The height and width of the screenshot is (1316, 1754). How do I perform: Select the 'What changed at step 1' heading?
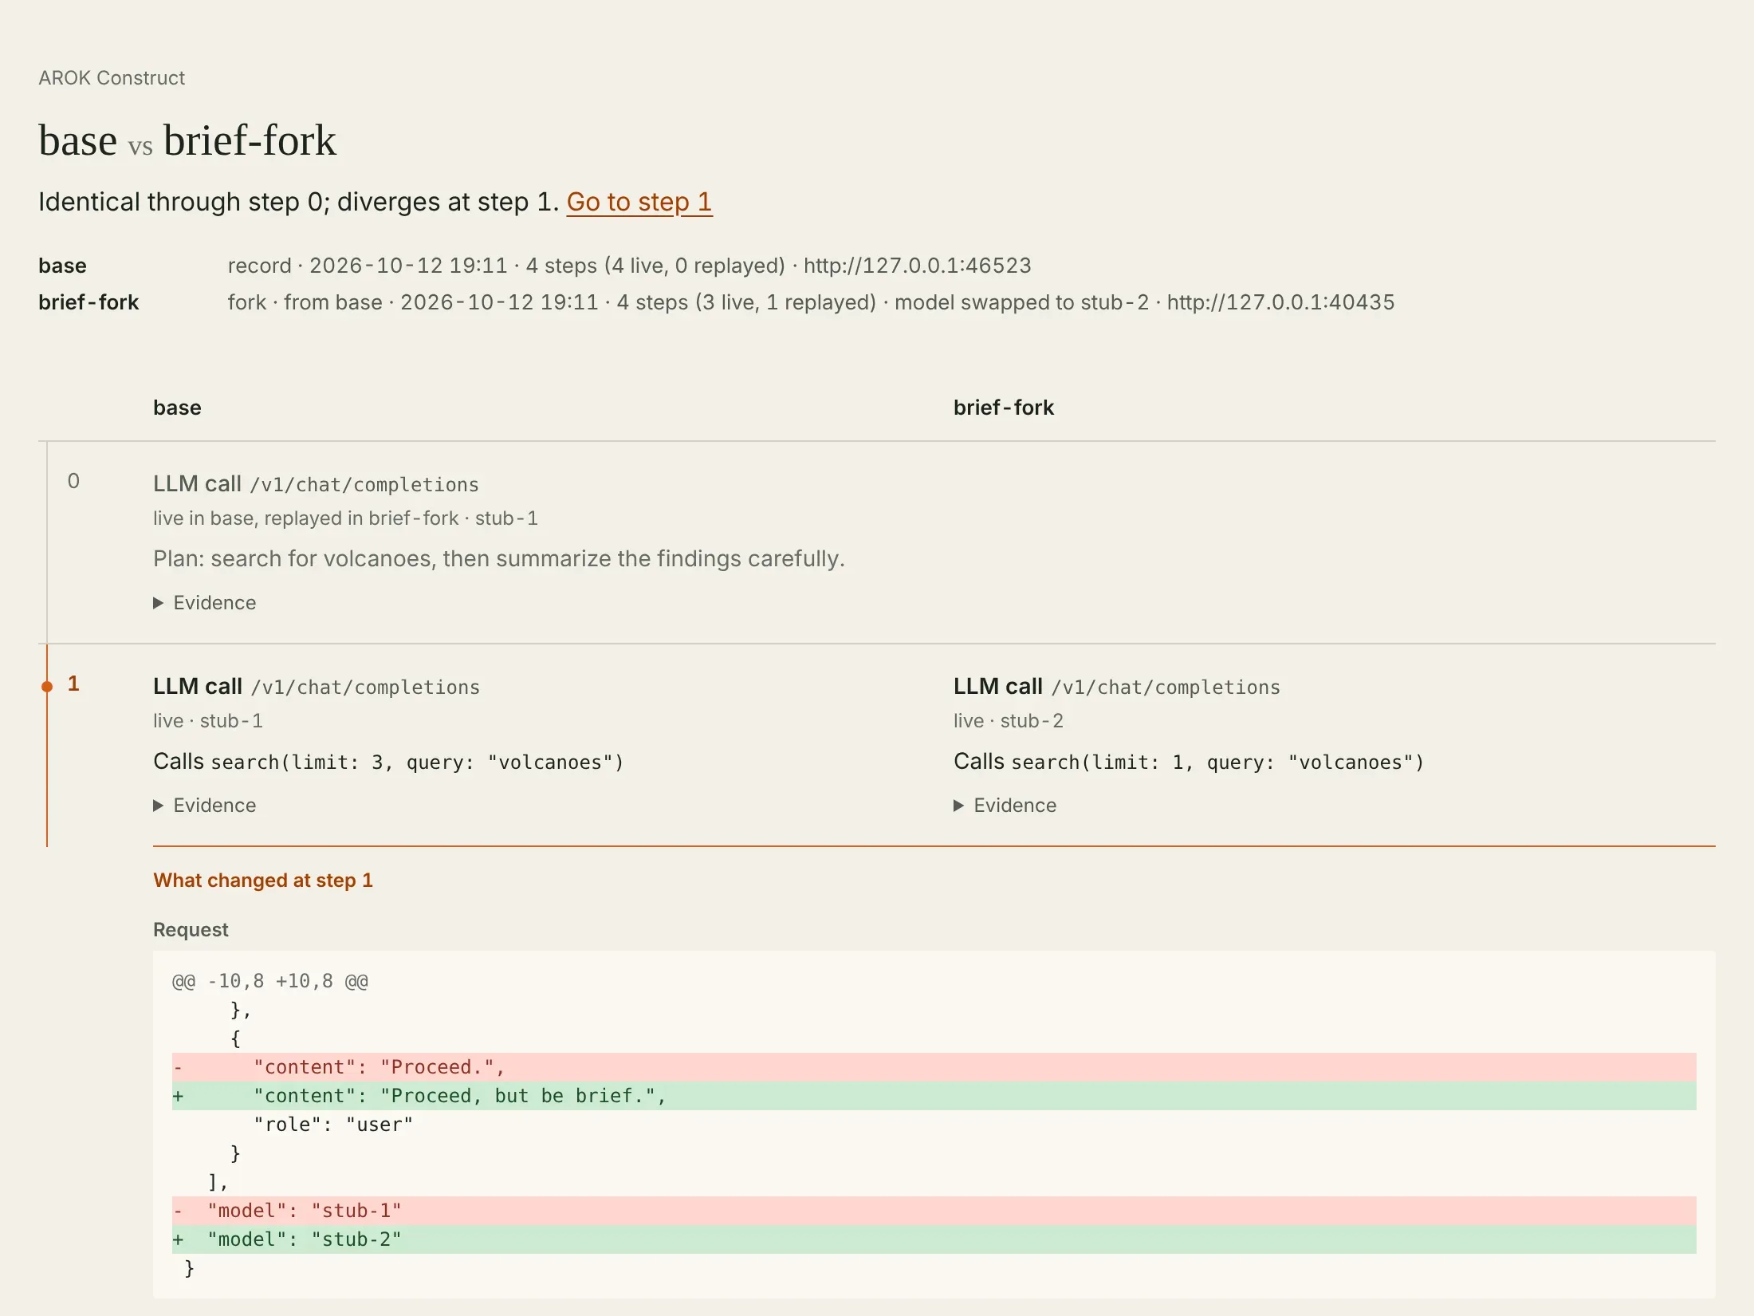pyautogui.click(x=263, y=881)
